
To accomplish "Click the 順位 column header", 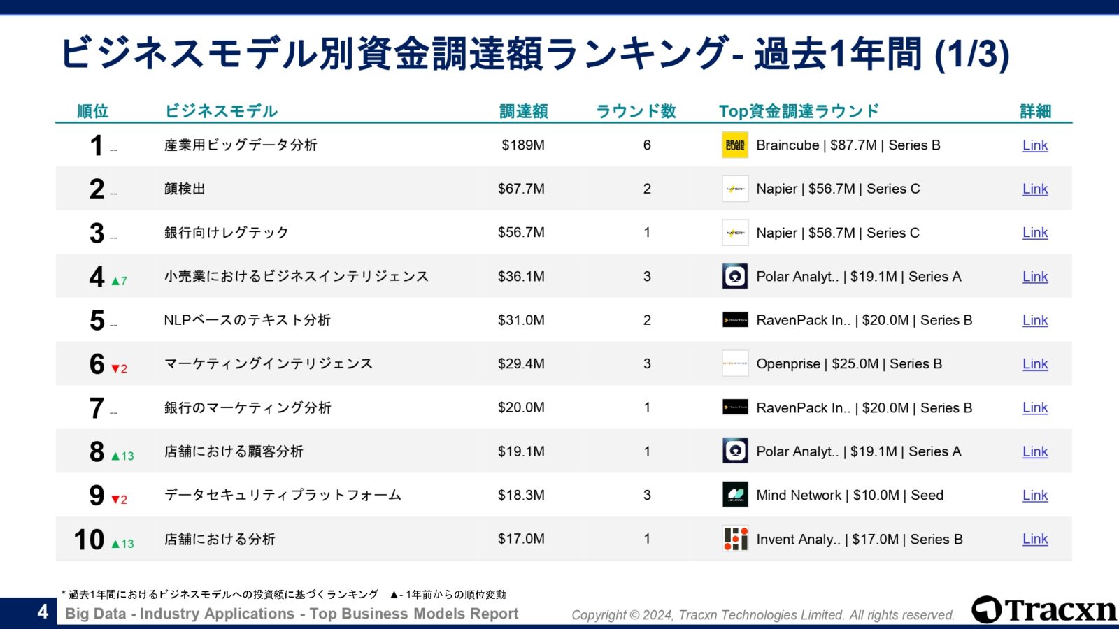I will 93,111.
